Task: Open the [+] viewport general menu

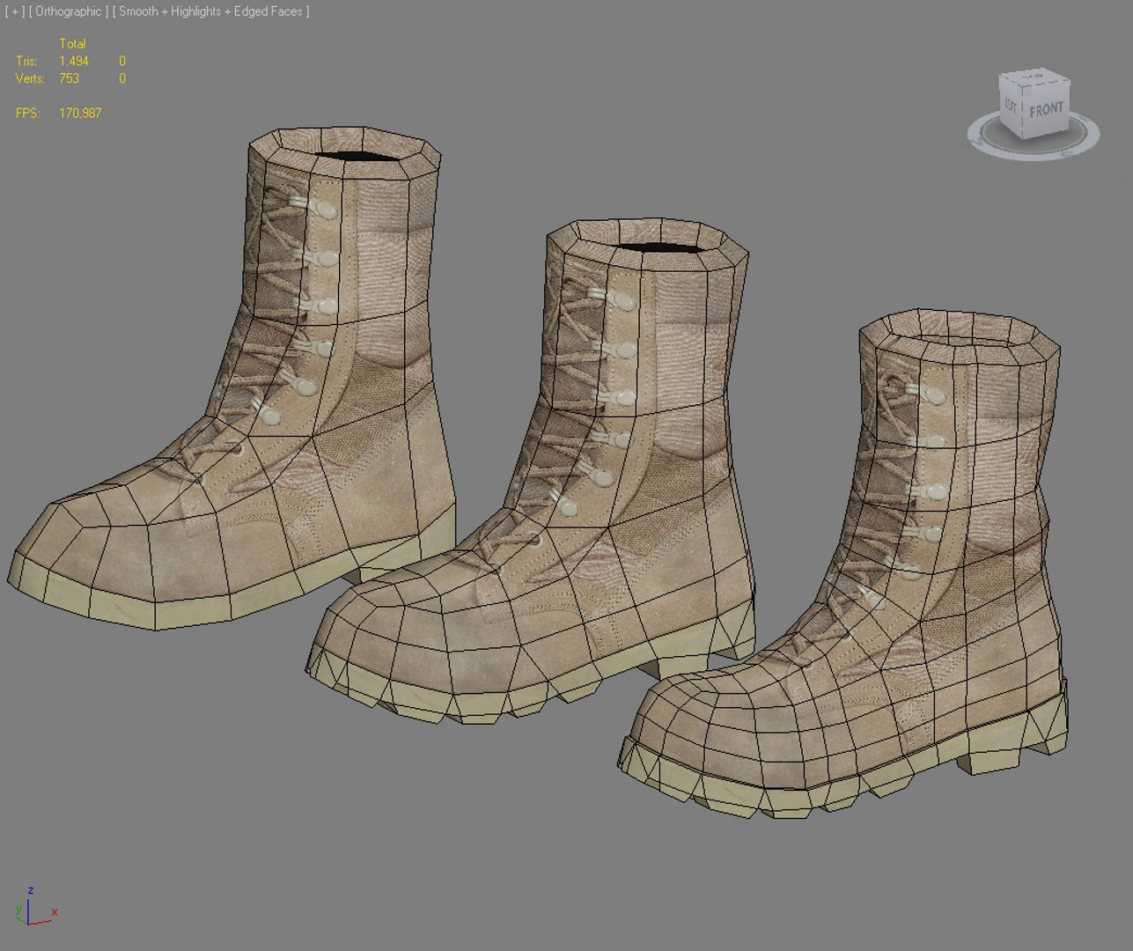Action: pos(15,11)
